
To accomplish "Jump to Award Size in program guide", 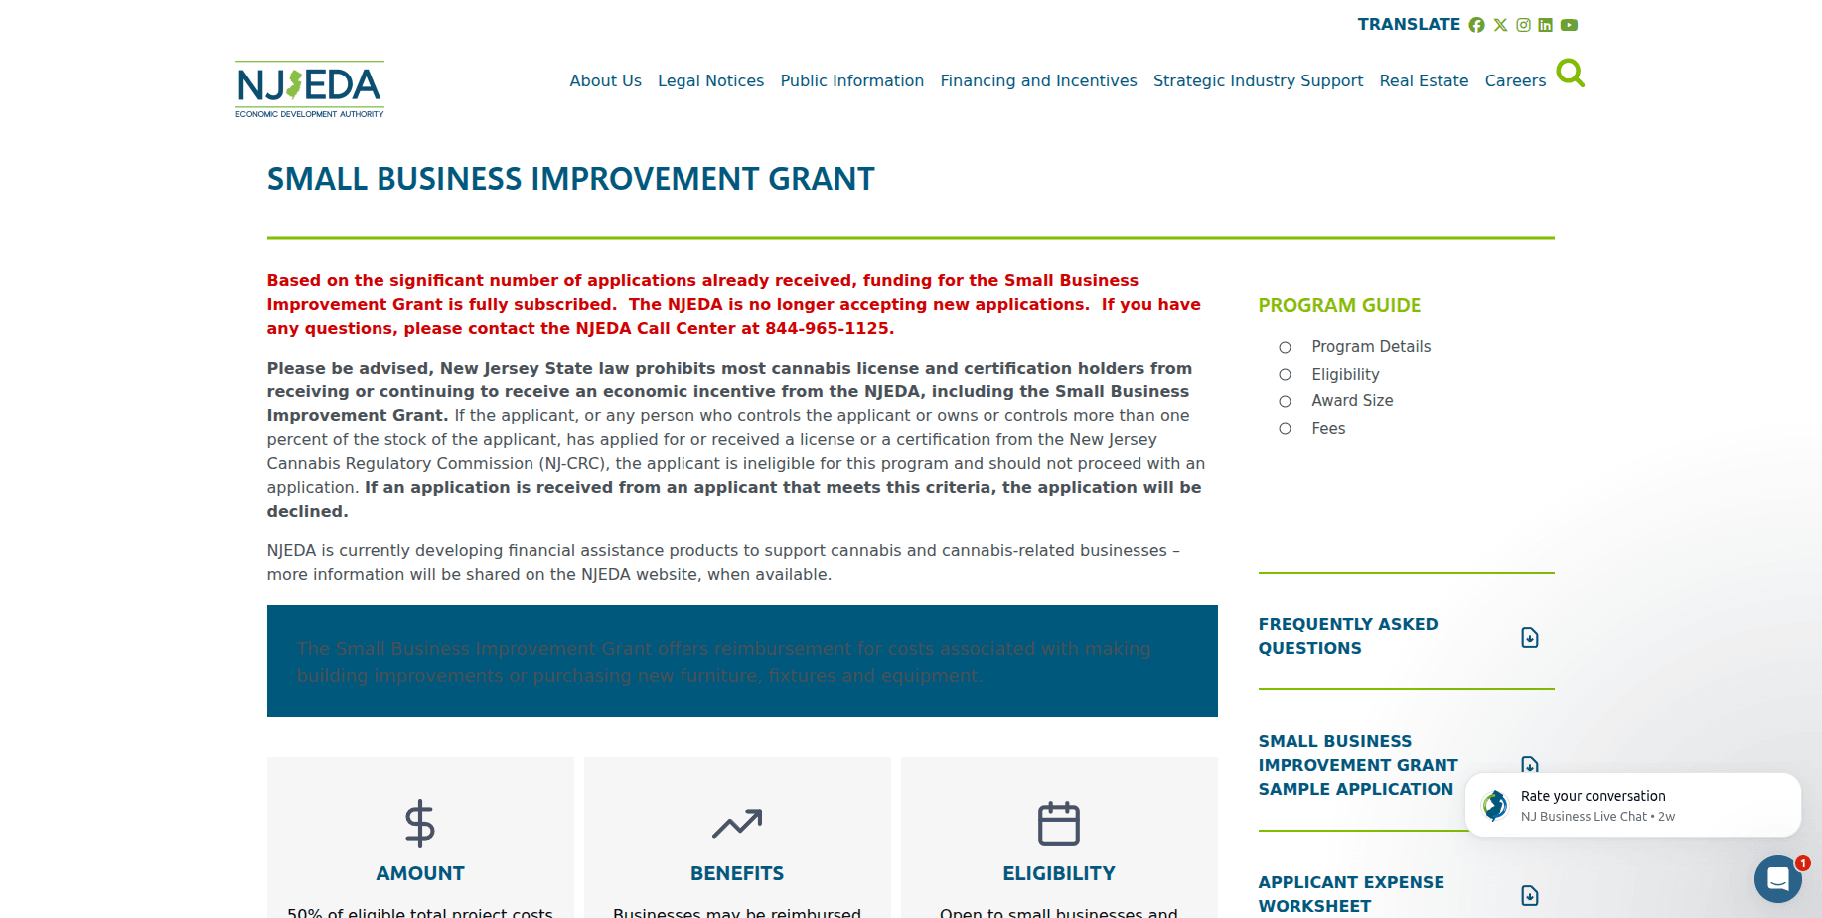I will [1352, 400].
